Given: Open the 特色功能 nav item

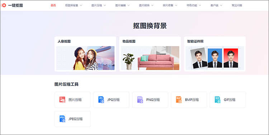Looking at the screenshot, I should click(192, 5).
